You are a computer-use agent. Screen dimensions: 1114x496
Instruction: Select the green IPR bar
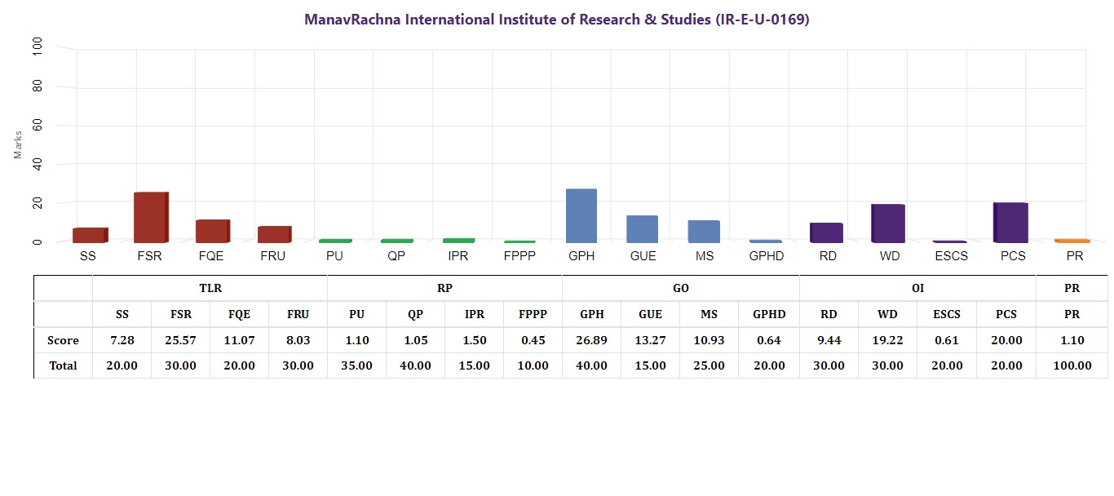point(458,241)
